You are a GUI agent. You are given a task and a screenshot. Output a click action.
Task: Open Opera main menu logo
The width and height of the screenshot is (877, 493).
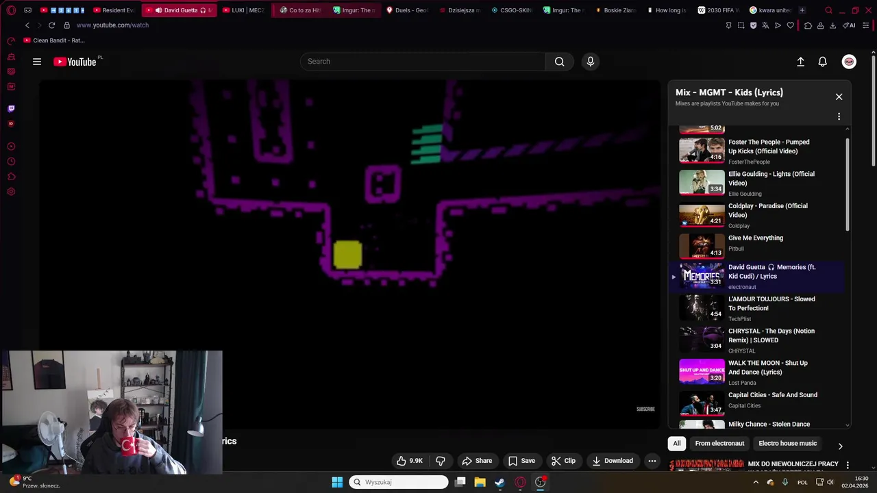[11, 10]
